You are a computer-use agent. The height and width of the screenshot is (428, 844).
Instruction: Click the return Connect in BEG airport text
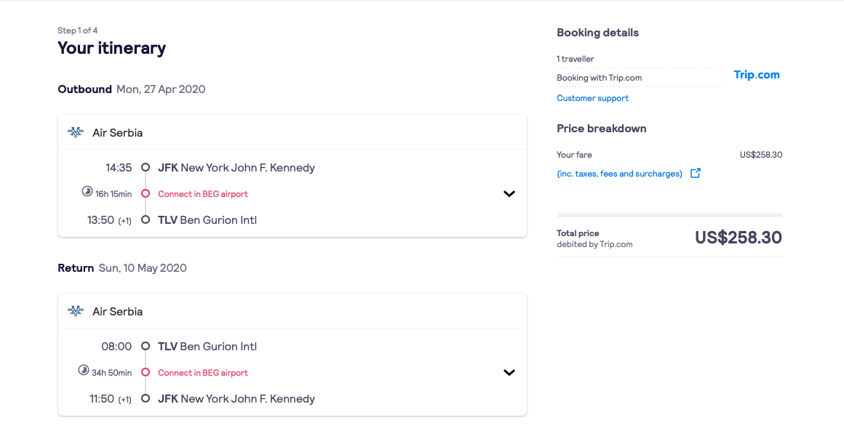[x=203, y=373]
